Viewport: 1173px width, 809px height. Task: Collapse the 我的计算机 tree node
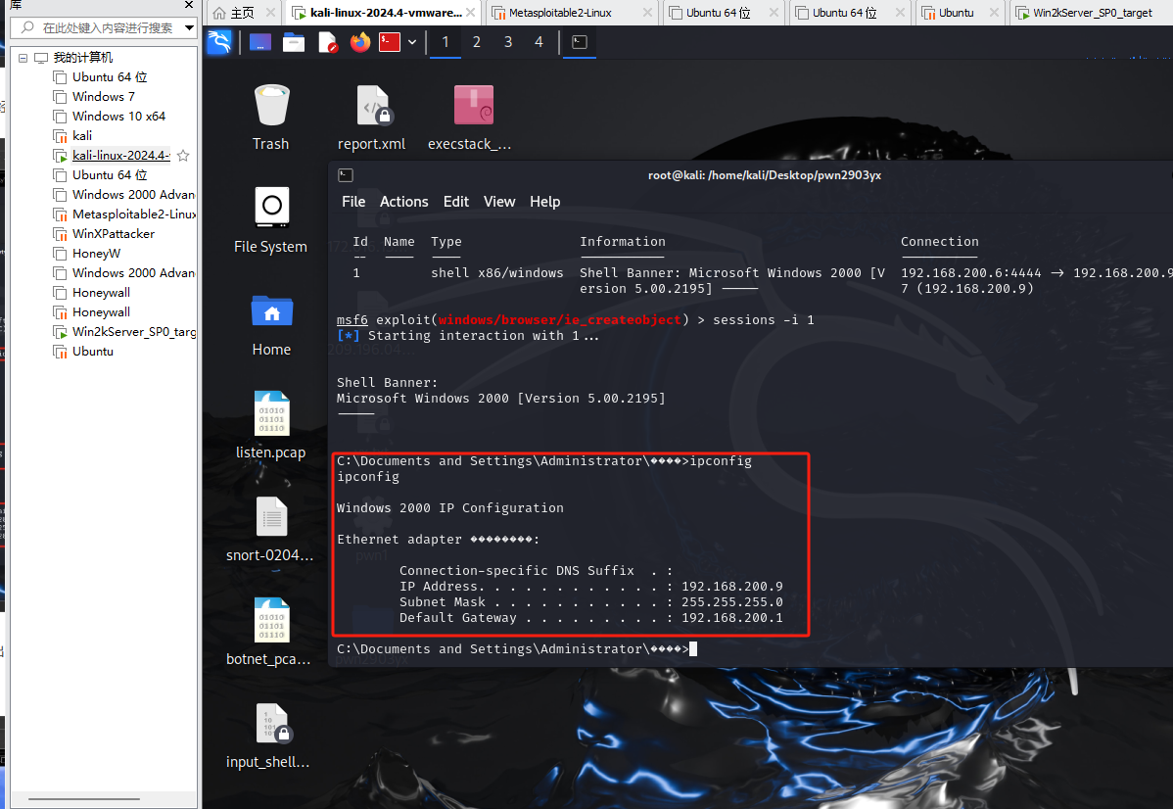[x=23, y=58]
